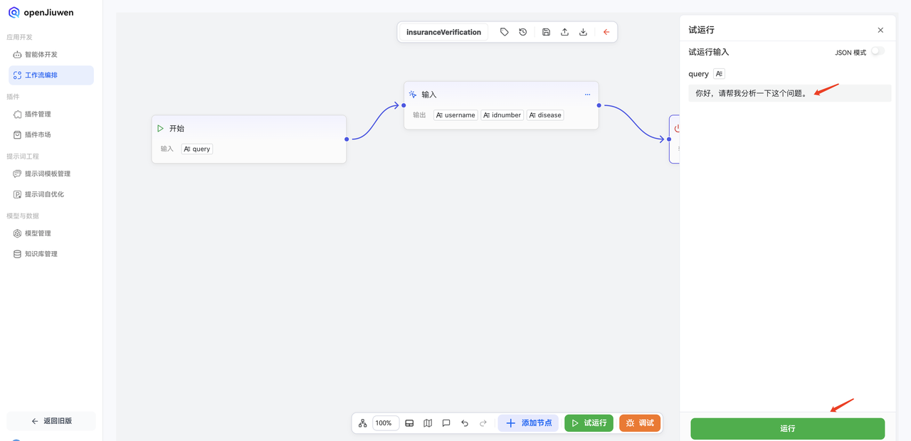911x441 pixels.
Task: Click the openJiuwen logo icon
Action: 14,12
